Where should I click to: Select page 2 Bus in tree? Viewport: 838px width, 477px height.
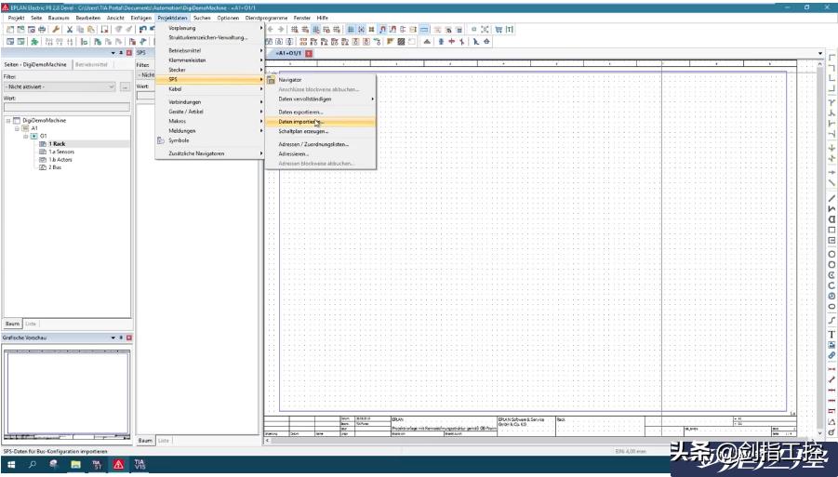pos(55,167)
